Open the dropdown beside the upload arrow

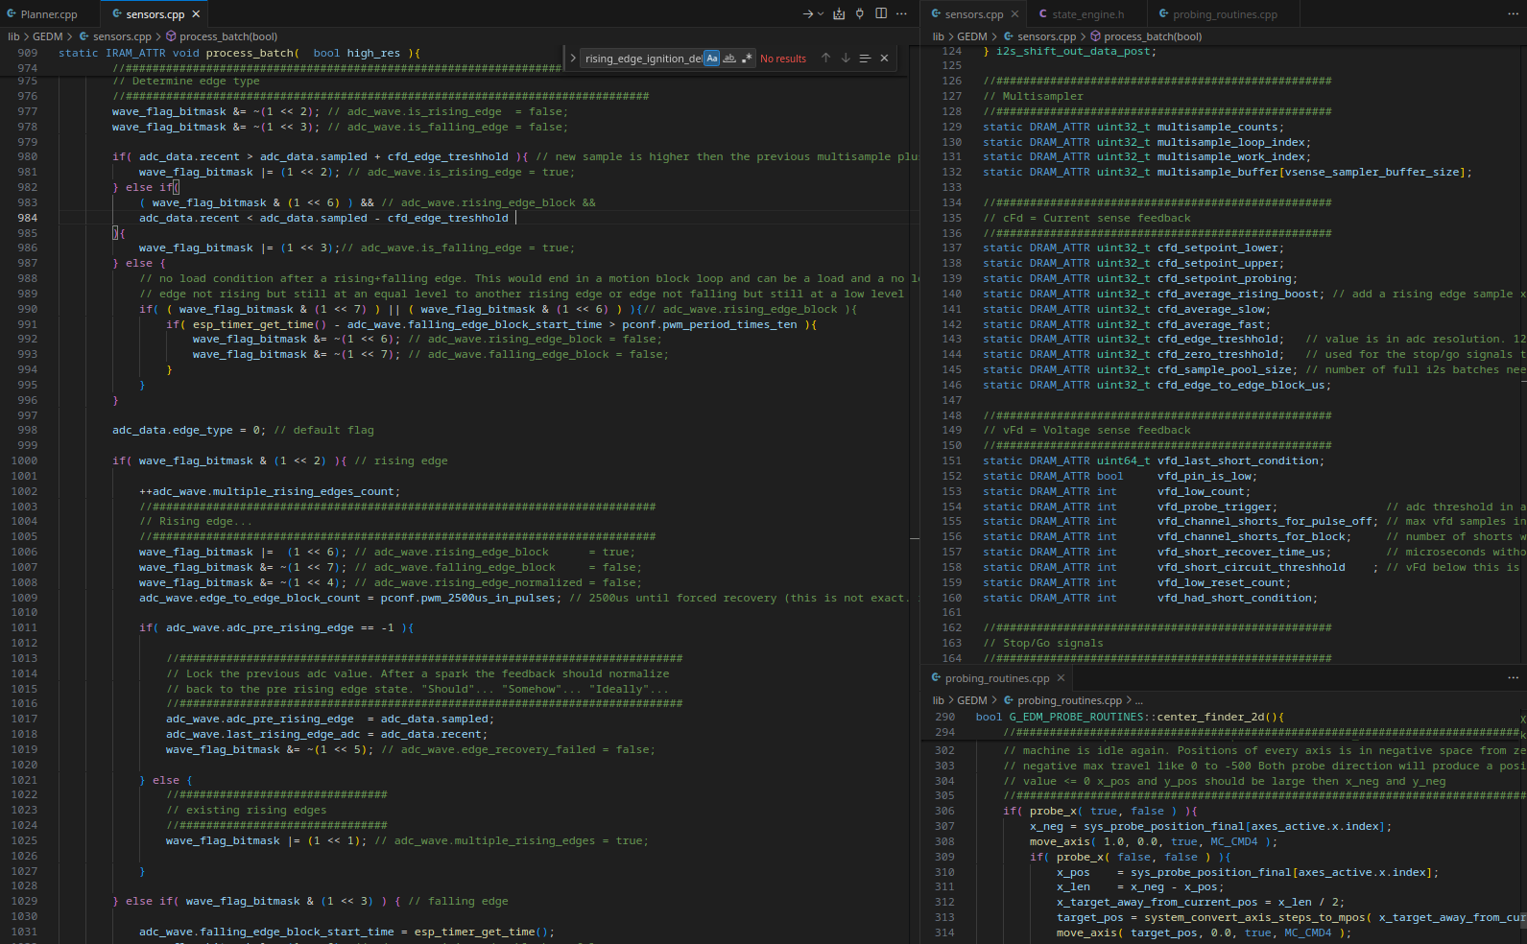pyautogui.click(x=821, y=13)
